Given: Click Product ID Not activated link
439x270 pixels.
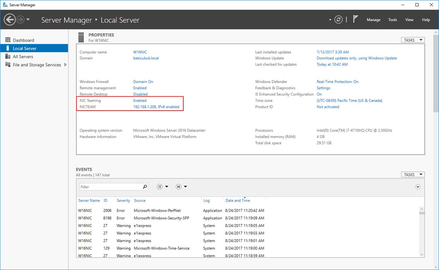Looking at the screenshot, I should 328,107.
